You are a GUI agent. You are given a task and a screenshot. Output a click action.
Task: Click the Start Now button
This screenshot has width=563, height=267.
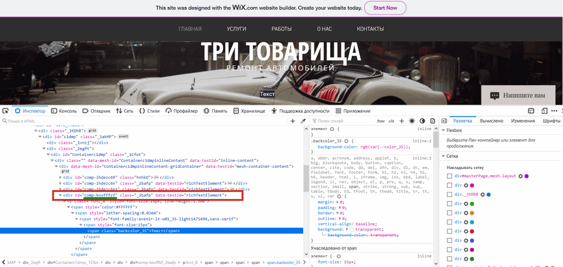point(385,8)
